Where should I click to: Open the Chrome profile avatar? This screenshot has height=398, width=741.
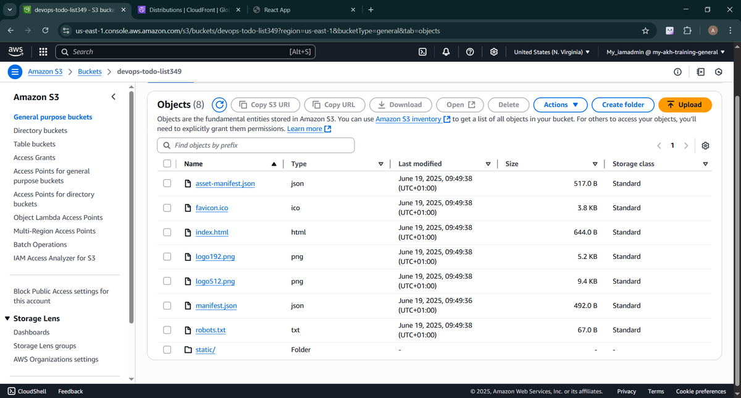coord(713,30)
